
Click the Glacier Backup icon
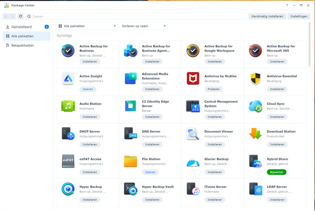[x=193, y=163]
